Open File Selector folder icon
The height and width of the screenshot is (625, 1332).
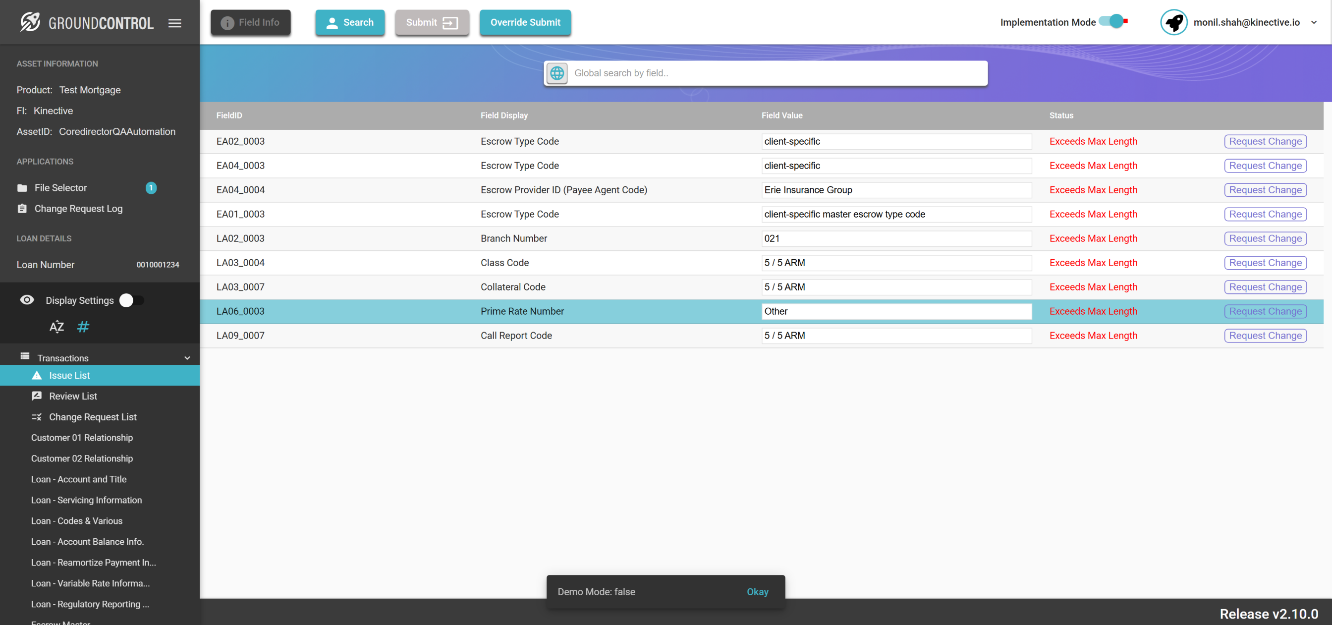tap(22, 188)
